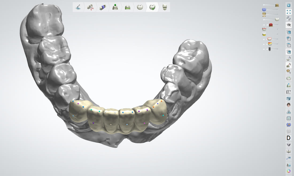This screenshot has height=176, width=294.
Task: Click the black letter D icon
Action: pyautogui.click(x=289, y=138)
